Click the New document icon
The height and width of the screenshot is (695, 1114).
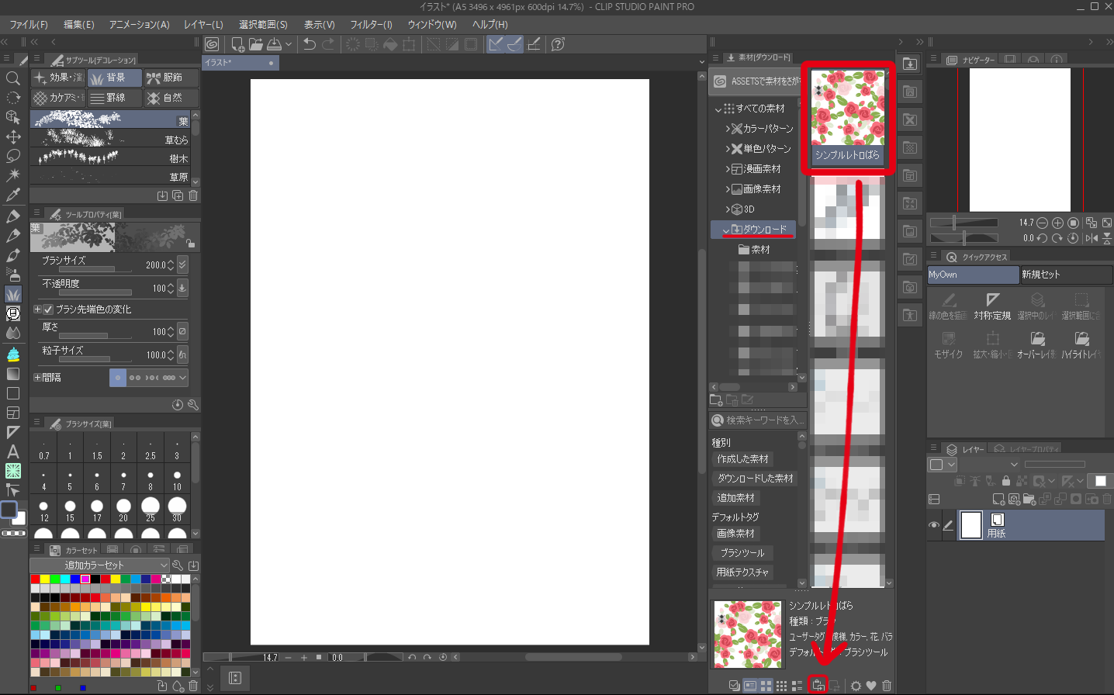237,44
